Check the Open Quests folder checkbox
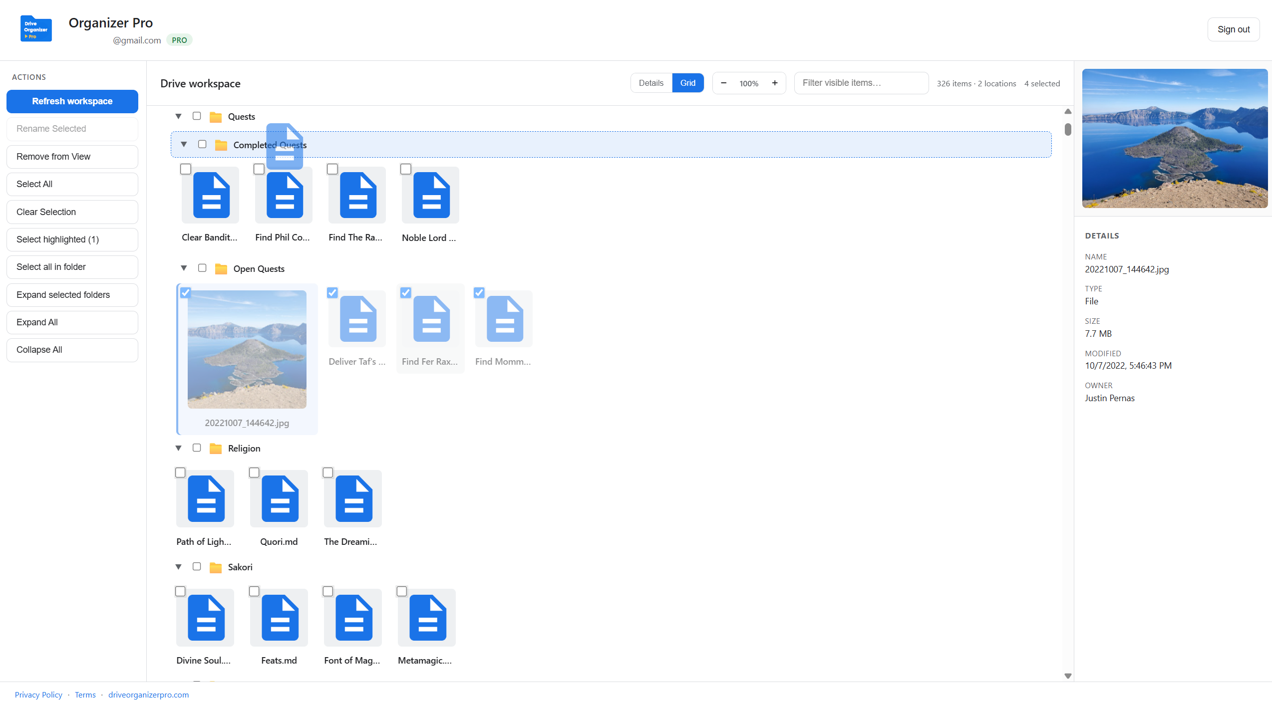Image resolution: width=1272 pixels, height=704 pixels. pos(202,268)
